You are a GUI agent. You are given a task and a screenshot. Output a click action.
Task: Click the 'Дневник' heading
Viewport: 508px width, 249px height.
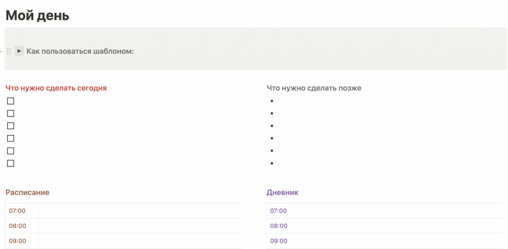[x=282, y=192]
